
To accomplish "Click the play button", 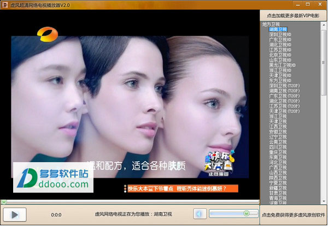I will click(x=15, y=215).
